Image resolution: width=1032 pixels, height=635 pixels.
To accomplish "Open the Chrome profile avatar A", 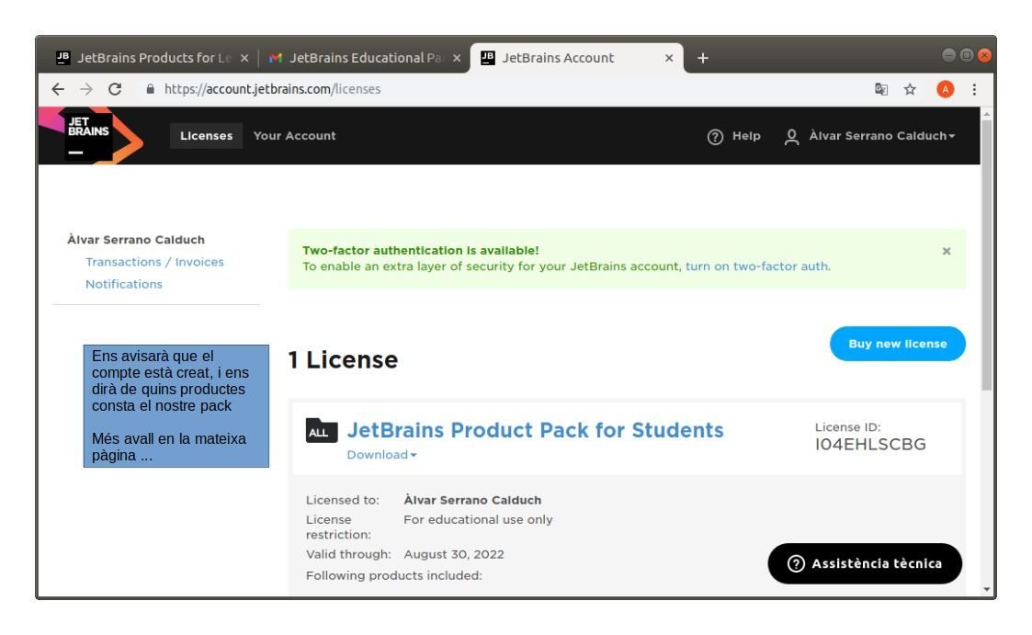I will click(945, 89).
